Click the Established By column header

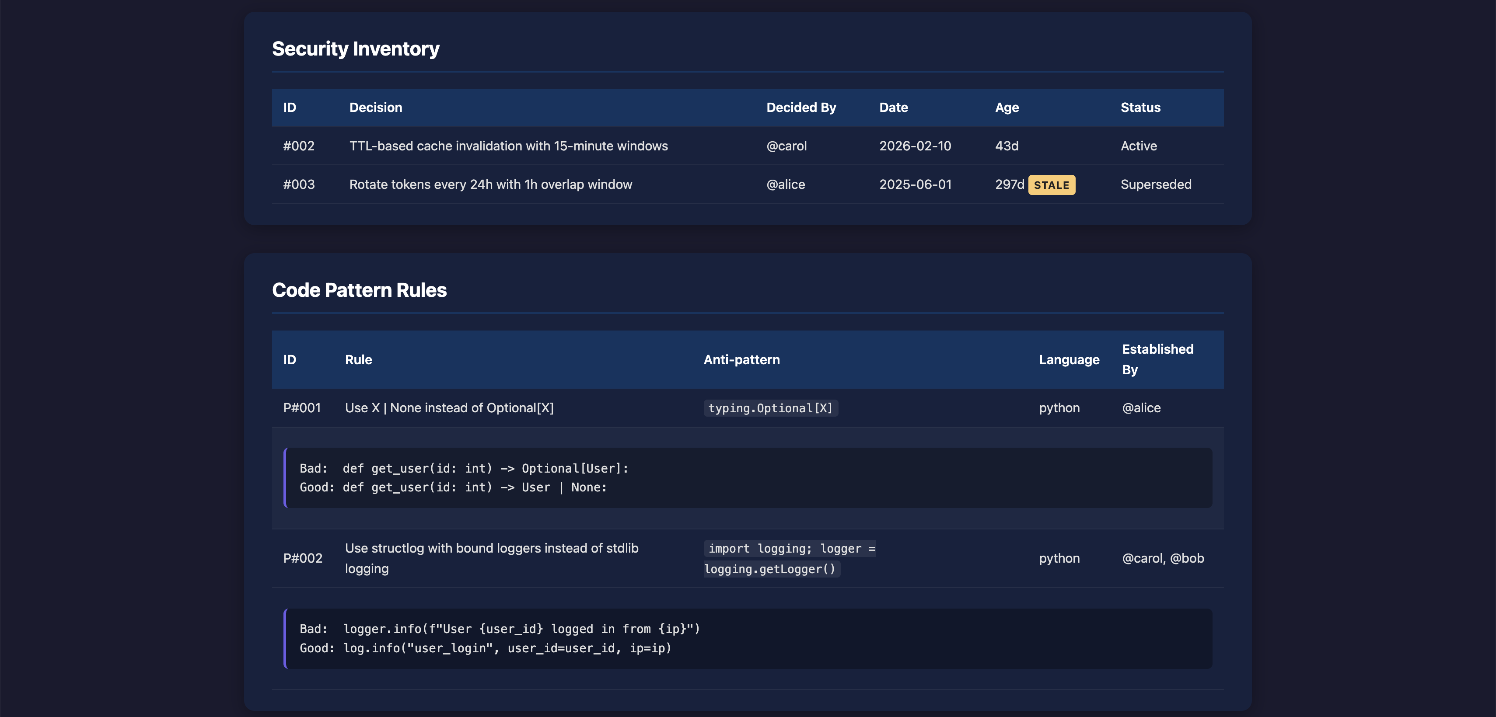(1157, 359)
